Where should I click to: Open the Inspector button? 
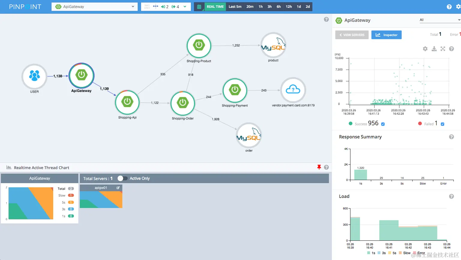point(387,35)
